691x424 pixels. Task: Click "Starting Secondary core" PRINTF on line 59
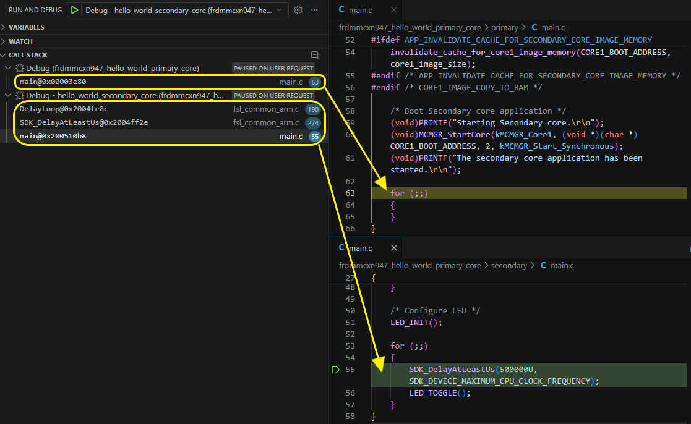click(x=497, y=123)
